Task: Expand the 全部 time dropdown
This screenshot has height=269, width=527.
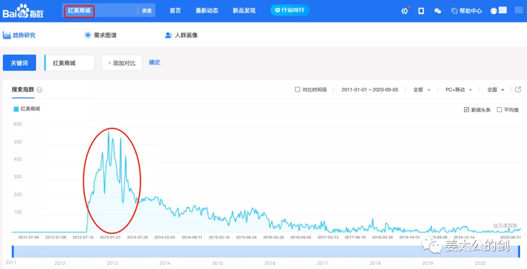Action: (422, 90)
